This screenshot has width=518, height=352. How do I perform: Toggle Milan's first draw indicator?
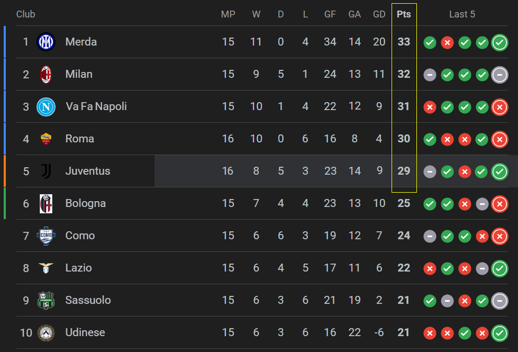click(430, 75)
